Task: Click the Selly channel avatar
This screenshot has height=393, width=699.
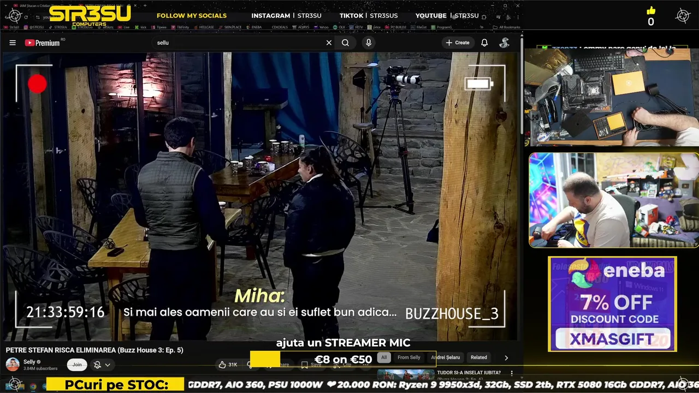Action: (13, 364)
